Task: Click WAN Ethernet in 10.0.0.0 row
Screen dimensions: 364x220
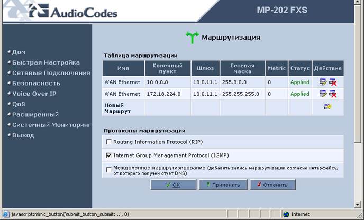Action: tap(122, 82)
